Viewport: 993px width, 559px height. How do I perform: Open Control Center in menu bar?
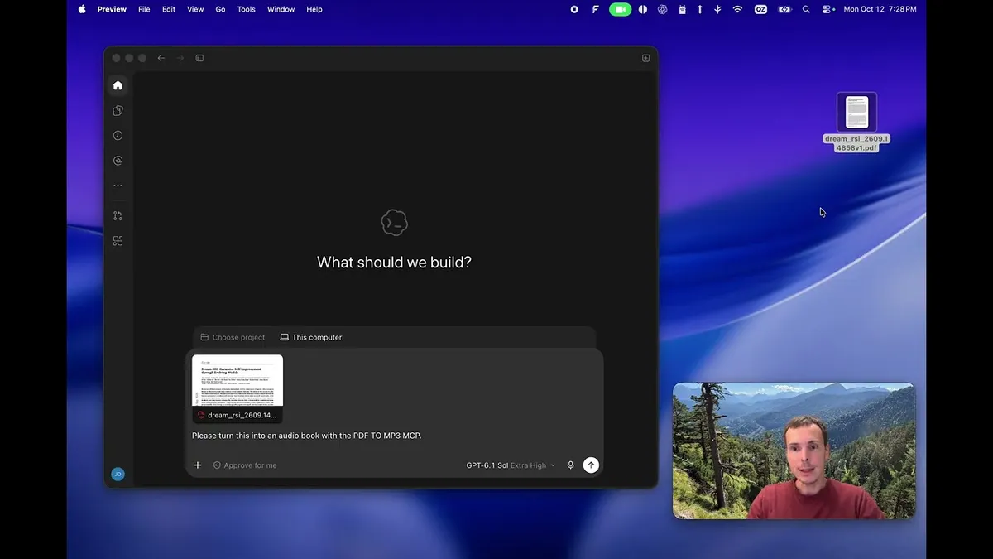coord(827,9)
